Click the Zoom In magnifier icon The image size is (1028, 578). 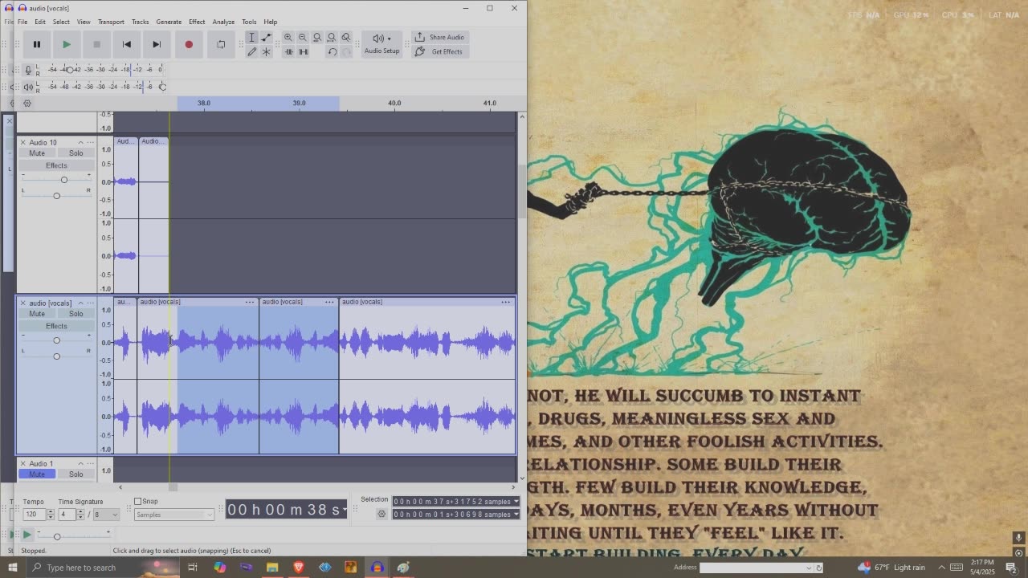click(288, 38)
